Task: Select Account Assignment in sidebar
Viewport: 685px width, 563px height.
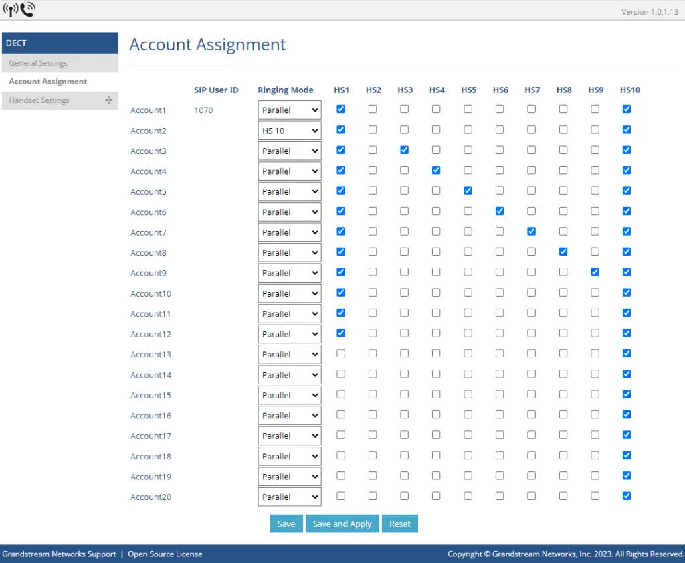Action: point(48,81)
